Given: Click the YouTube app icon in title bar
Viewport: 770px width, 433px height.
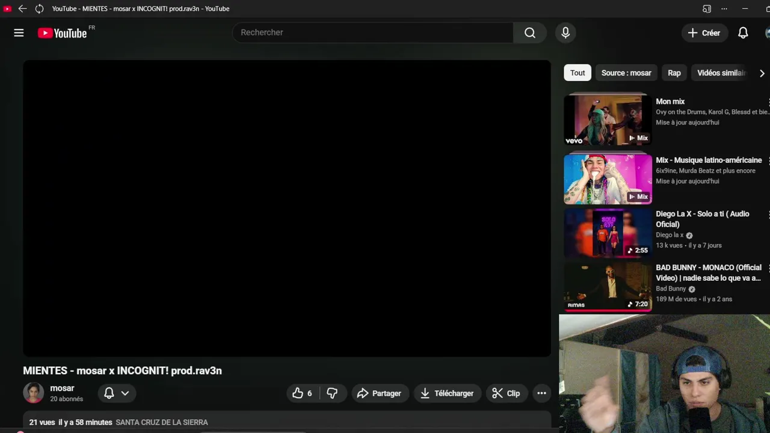Looking at the screenshot, I should click(7, 8).
